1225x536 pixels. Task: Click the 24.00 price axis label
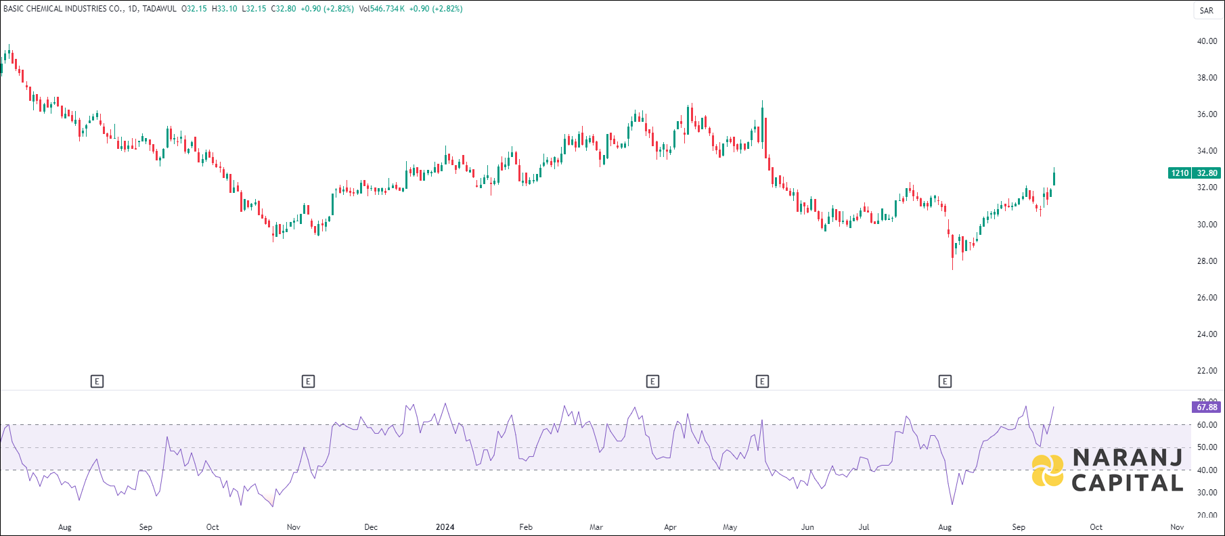pyautogui.click(x=1207, y=334)
